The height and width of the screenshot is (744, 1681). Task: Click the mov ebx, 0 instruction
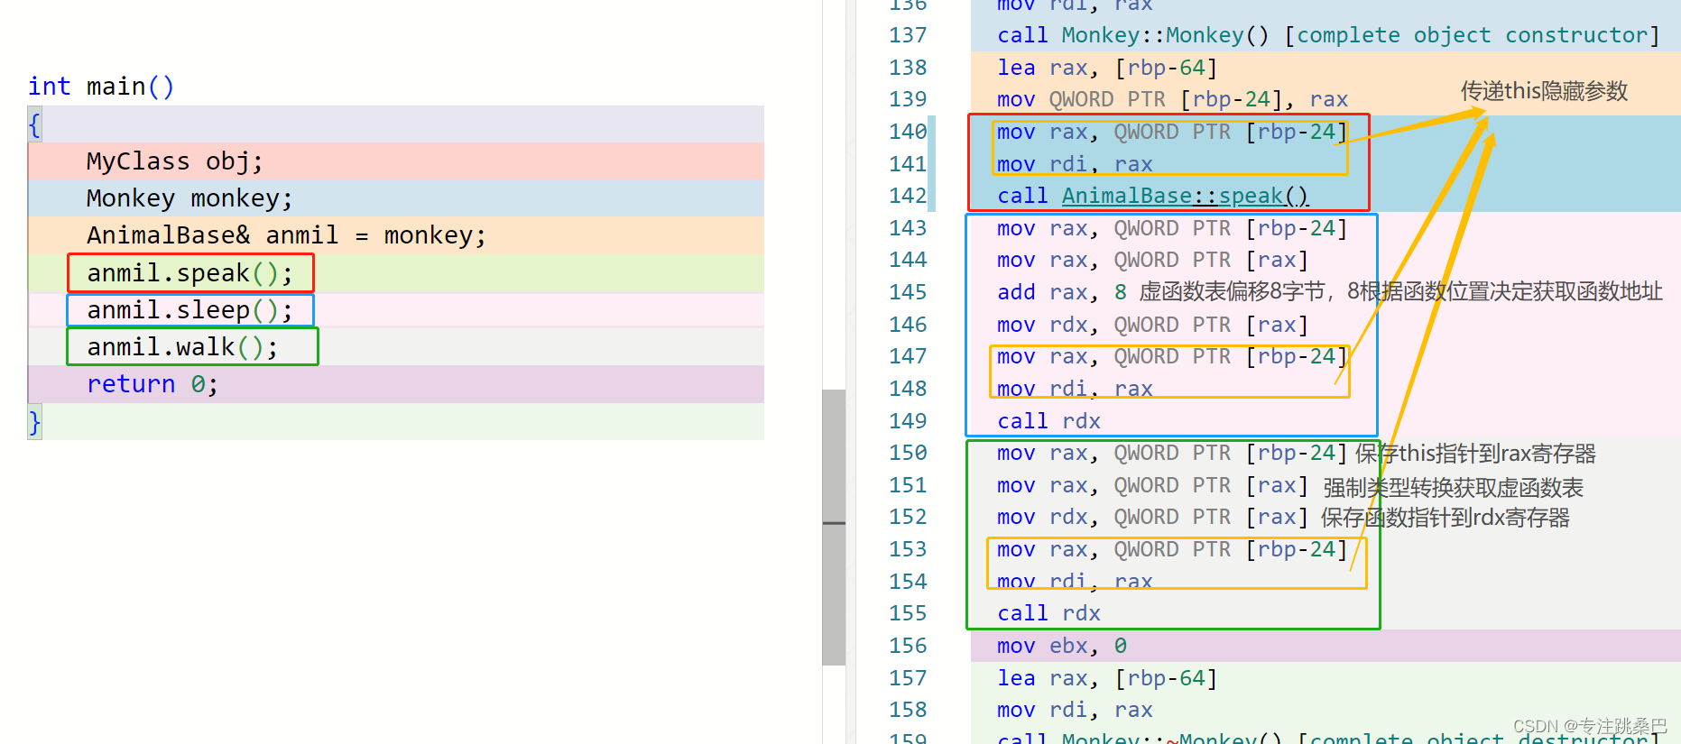(x=1061, y=646)
